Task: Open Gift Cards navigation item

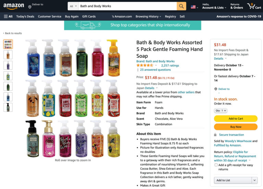Action: click(x=89, y=16)
